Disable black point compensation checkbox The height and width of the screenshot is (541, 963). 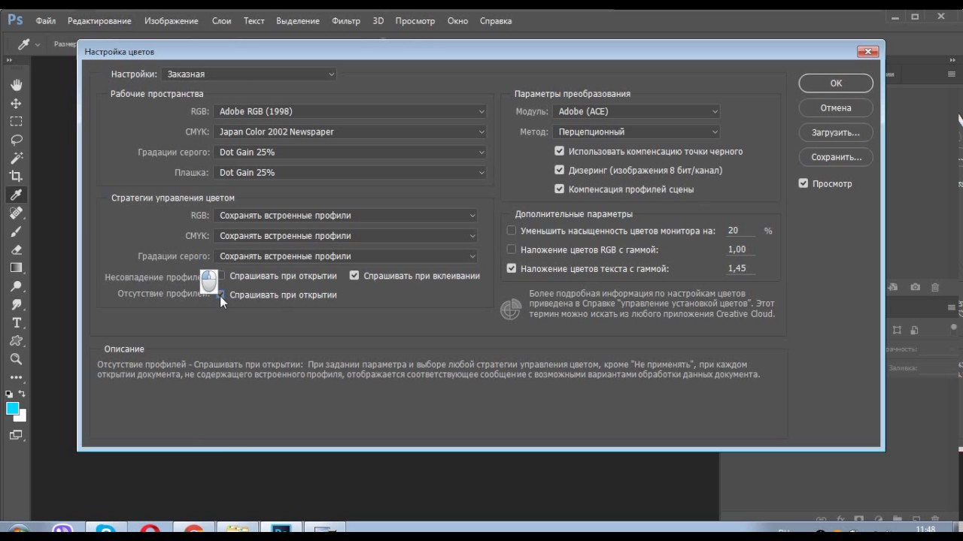(559, 151)
